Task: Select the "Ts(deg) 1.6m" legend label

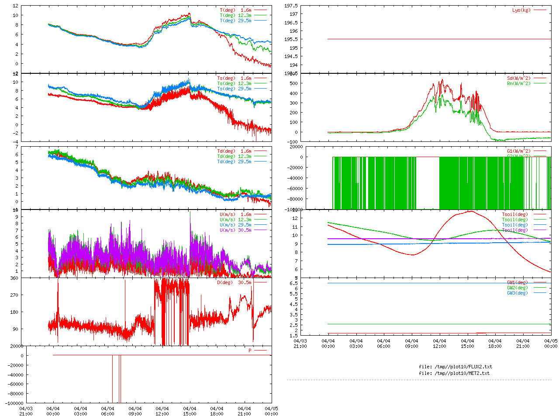Action: coord(235,79)
